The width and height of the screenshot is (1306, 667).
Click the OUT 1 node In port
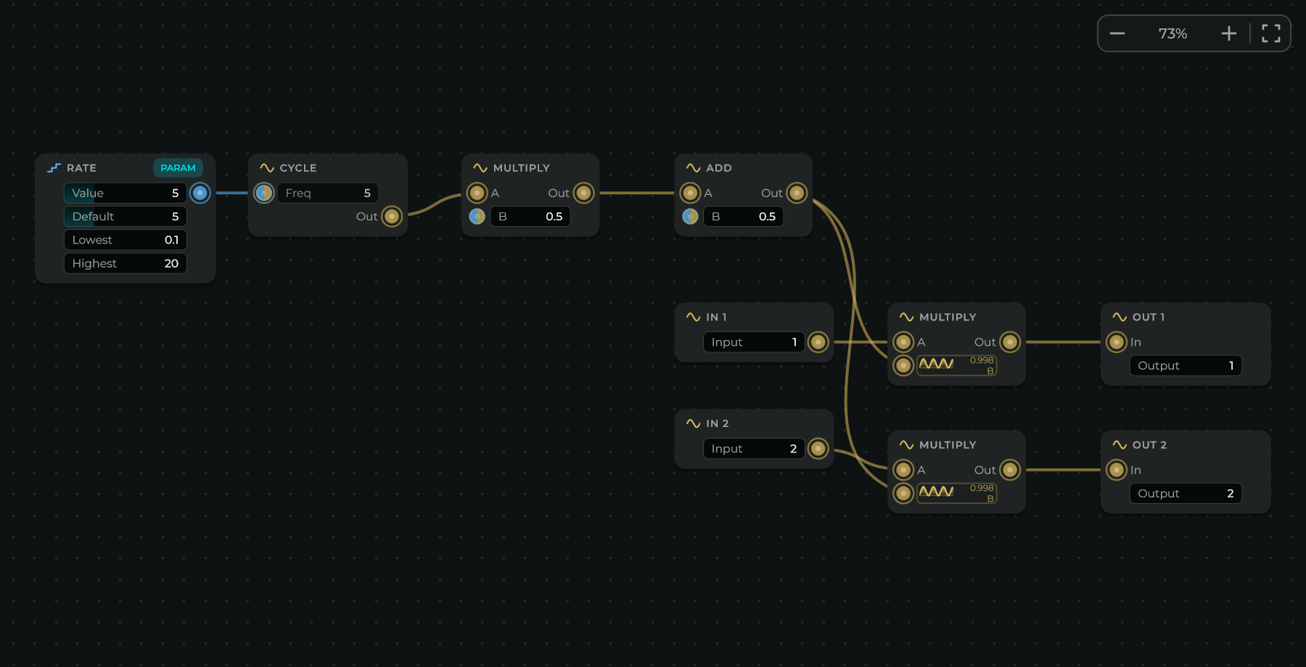point(1117,341)
